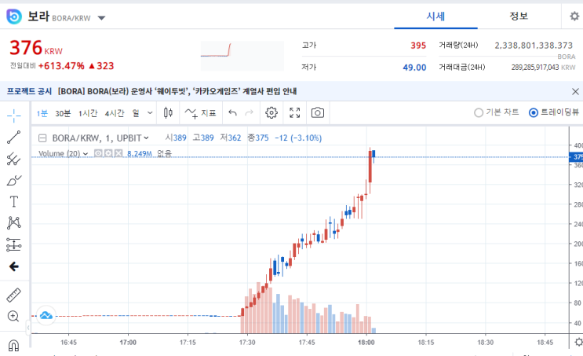Click the 저가 value 49.00

(x=414, y=68)
